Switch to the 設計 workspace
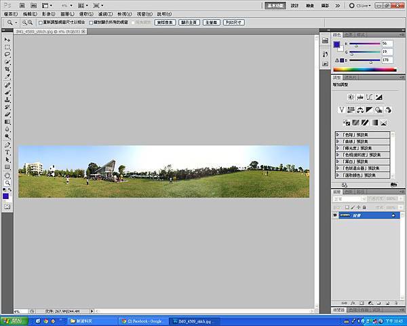The image size is (407, 326). point(294,5)
